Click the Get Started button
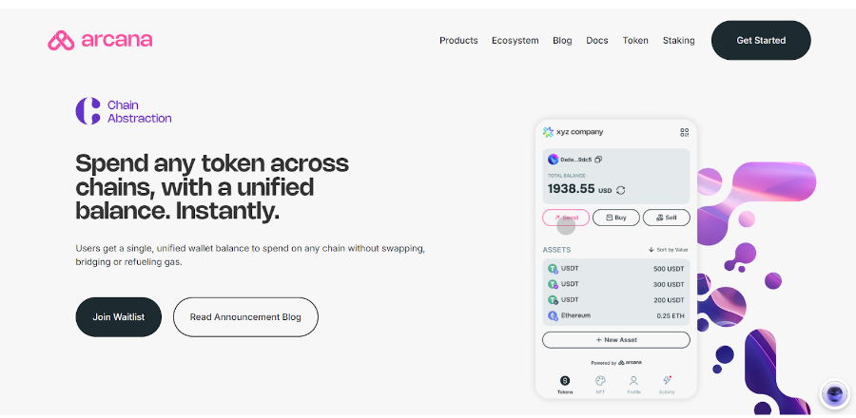Viewport: 856px width, 418px height. coord(761,40)
